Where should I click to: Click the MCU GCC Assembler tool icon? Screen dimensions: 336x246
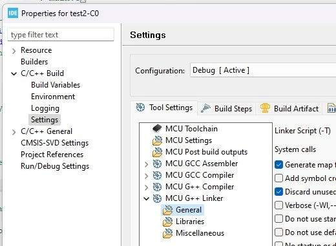(157, 164)
